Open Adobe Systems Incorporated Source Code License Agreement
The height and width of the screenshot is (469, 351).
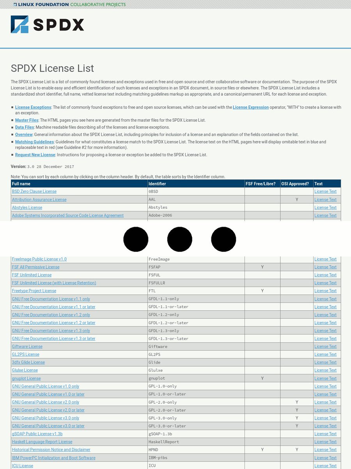(68, 215)
